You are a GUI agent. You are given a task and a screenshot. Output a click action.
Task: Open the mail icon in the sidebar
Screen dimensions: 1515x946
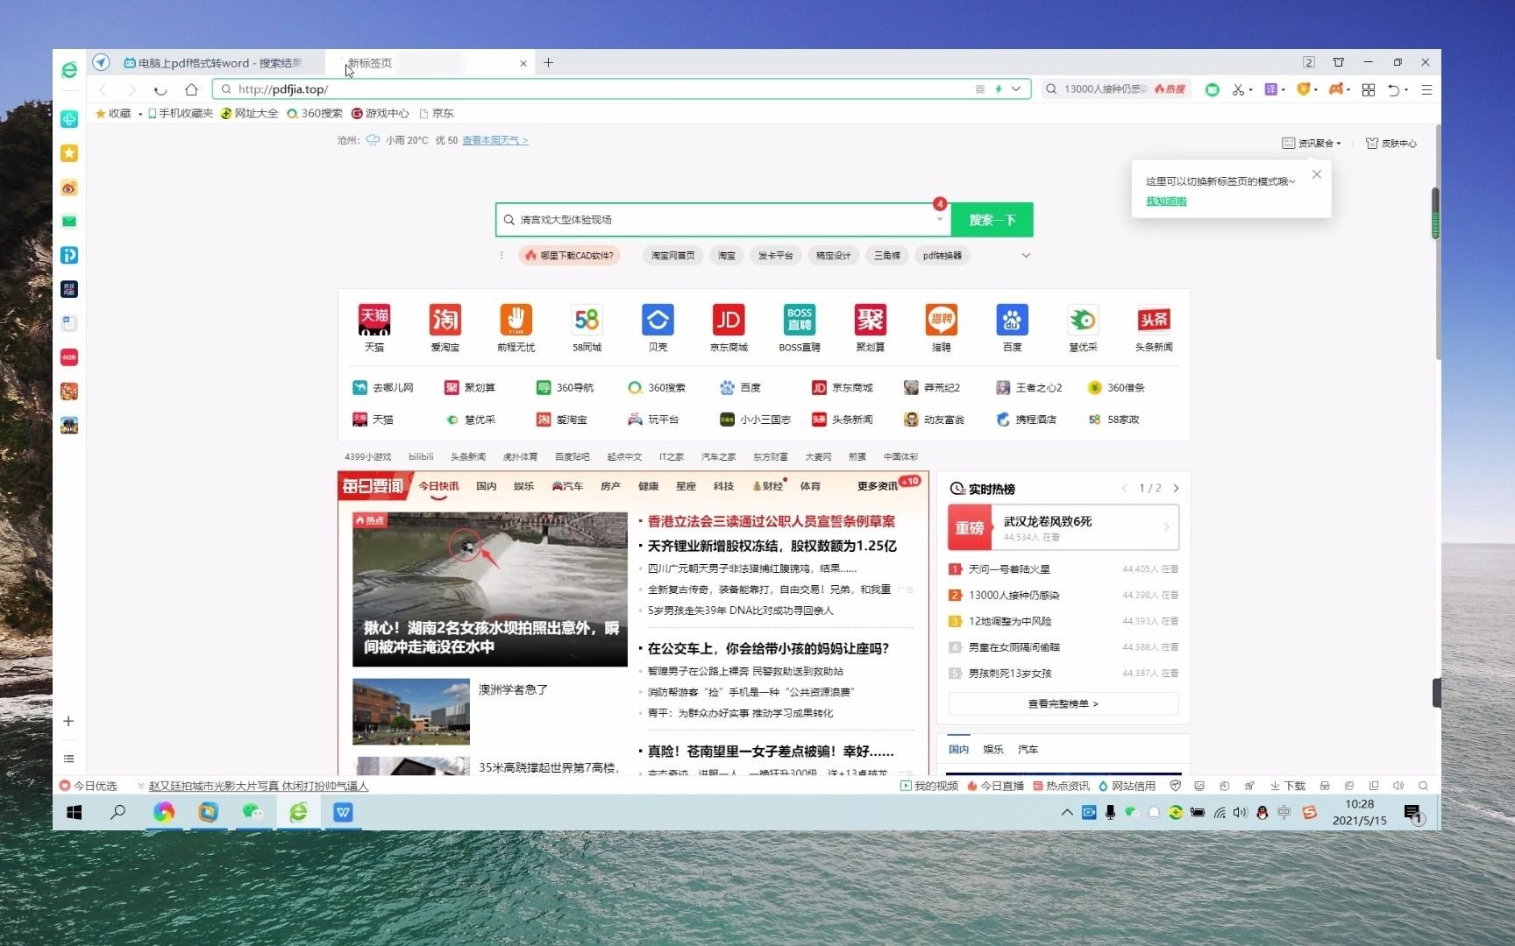[69, 222]
